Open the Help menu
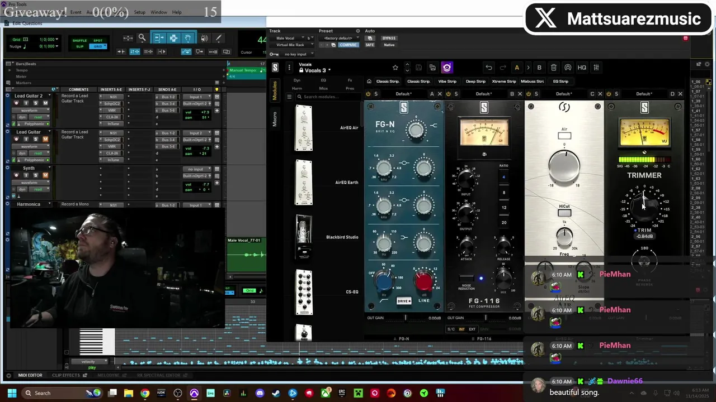716x402 pixels. pyautogui.click(x=177, y=12)
